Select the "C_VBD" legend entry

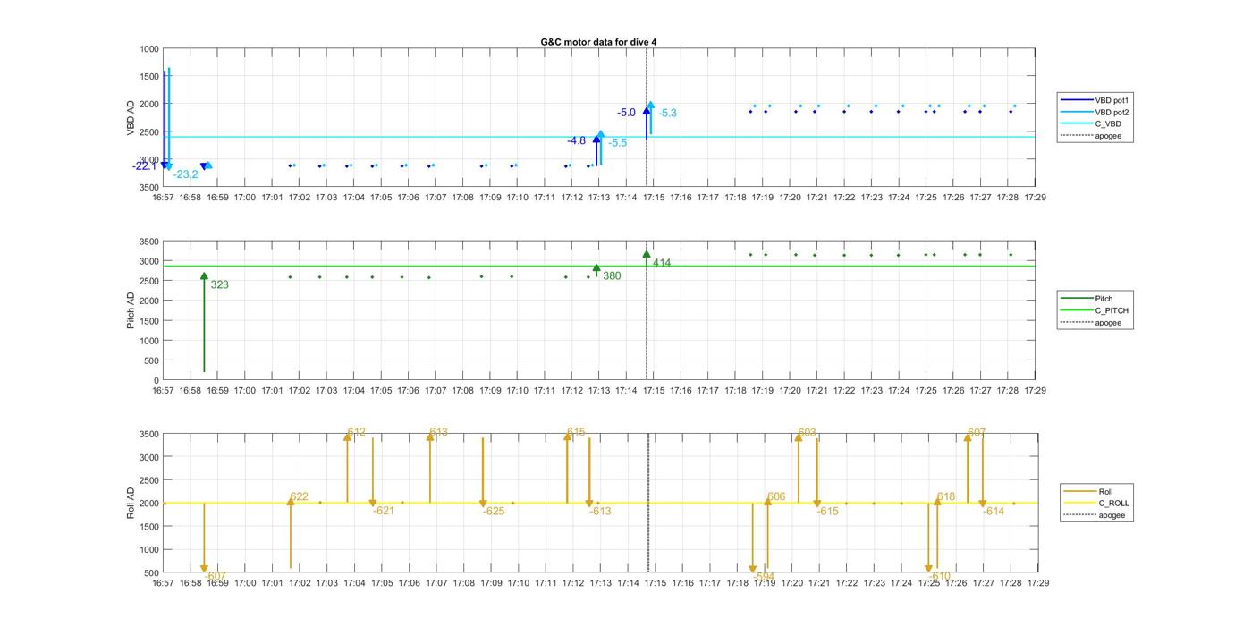tap(1091, 123)
